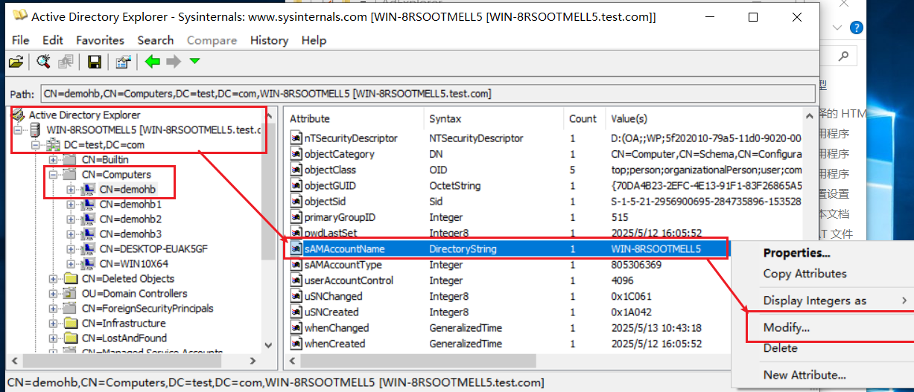The image size is (914, 392).
Task: Expand the CN=Builtin node
Action: (x=53, y=160)
